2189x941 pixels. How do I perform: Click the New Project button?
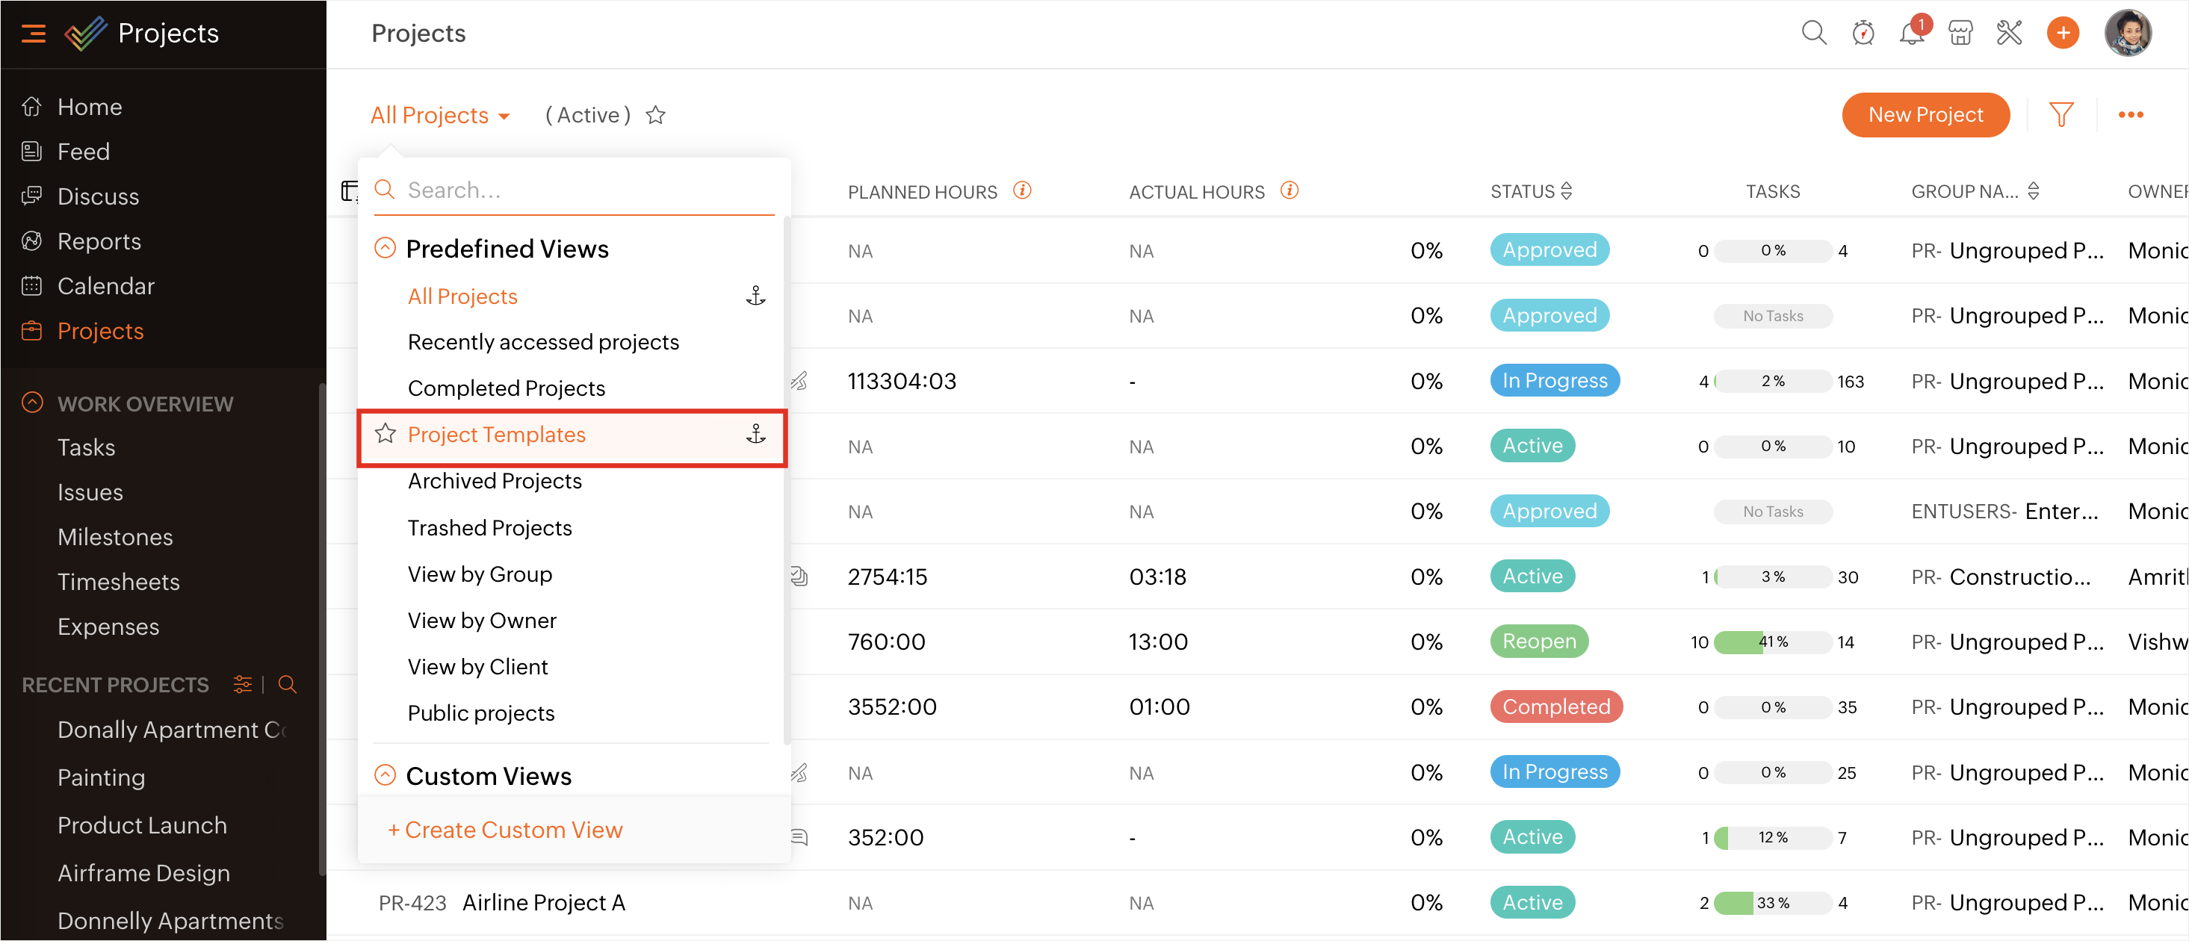coord(1925,115)
